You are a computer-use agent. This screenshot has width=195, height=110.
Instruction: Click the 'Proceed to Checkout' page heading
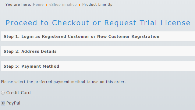[47, 23]
